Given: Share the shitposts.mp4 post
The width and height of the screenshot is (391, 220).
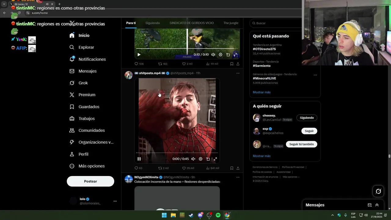Looking at the screenshot, I should click(x=238, y=168).
